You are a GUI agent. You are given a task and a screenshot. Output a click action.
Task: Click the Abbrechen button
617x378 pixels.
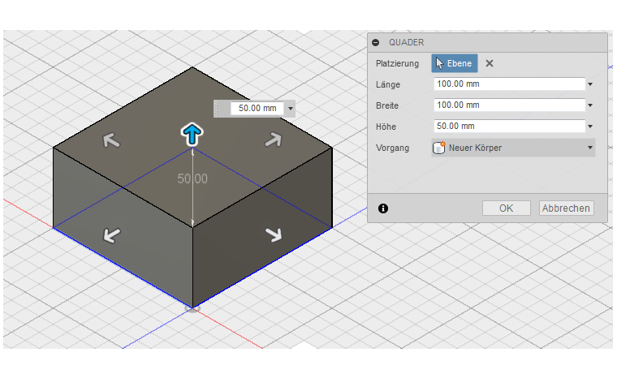tap(566, 208)
